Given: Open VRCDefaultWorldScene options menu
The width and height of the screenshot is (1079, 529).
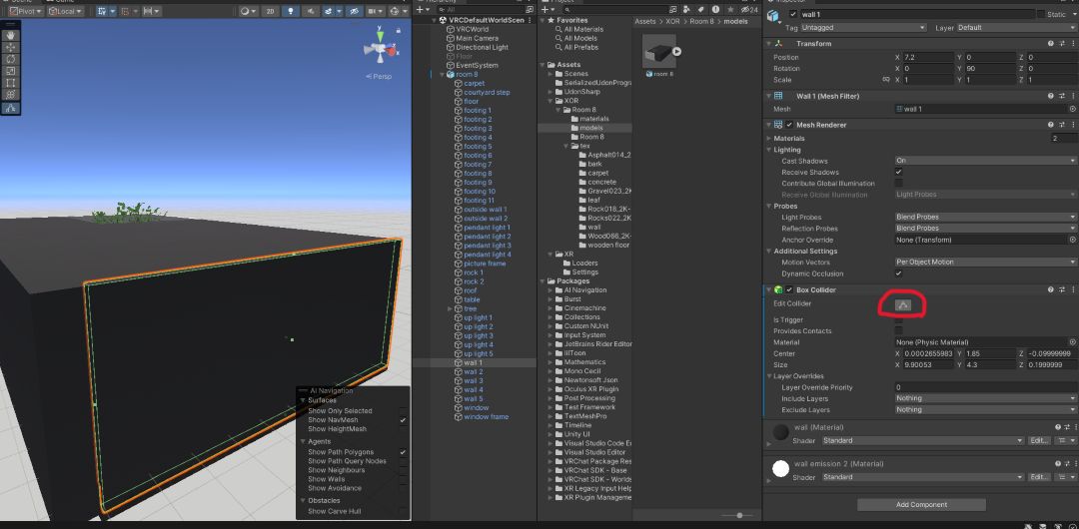Looking at the screenshot, I should coord(531,20).
